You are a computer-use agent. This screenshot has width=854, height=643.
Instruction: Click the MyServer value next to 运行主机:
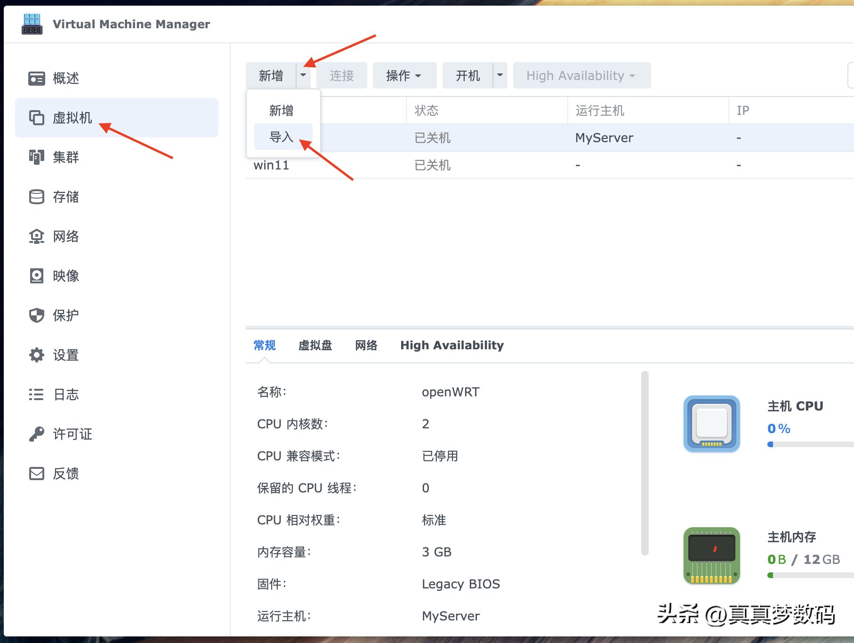point(451,616)
